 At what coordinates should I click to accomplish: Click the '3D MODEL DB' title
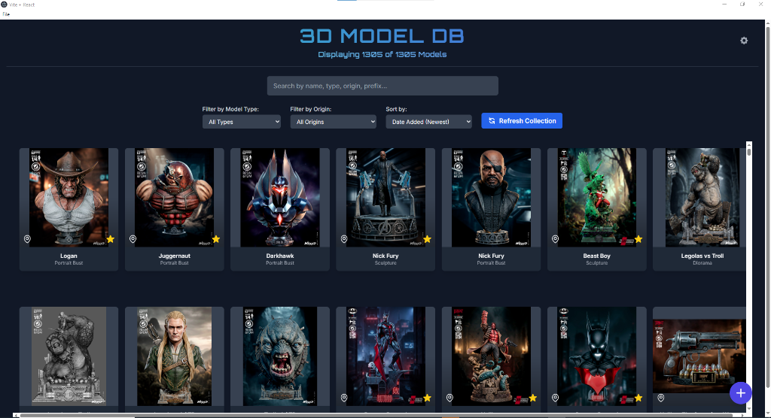pyautogui.click(x=382, y=36)
